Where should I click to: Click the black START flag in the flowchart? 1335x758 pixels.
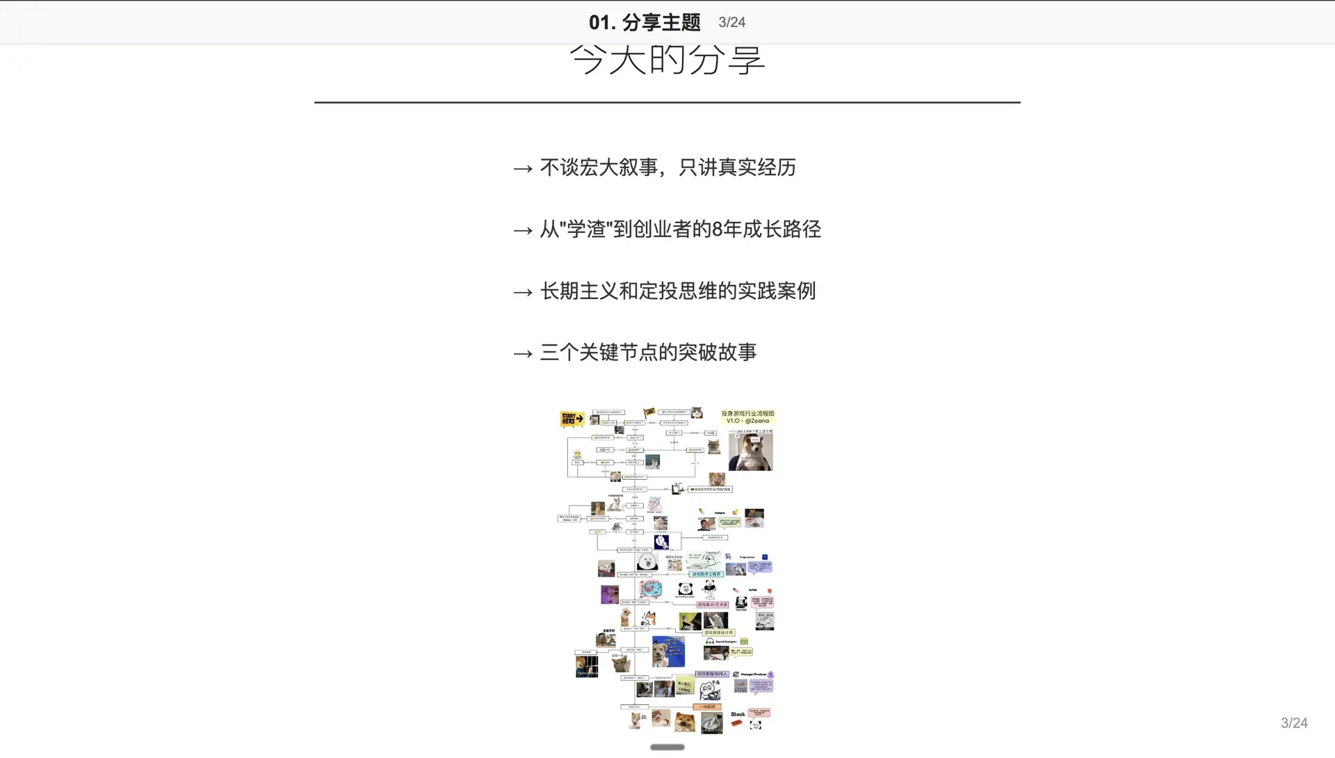(650, 413)
